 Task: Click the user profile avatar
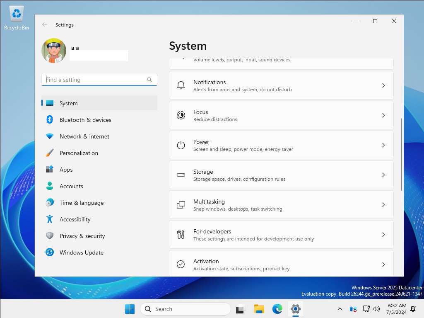[54, 51]
